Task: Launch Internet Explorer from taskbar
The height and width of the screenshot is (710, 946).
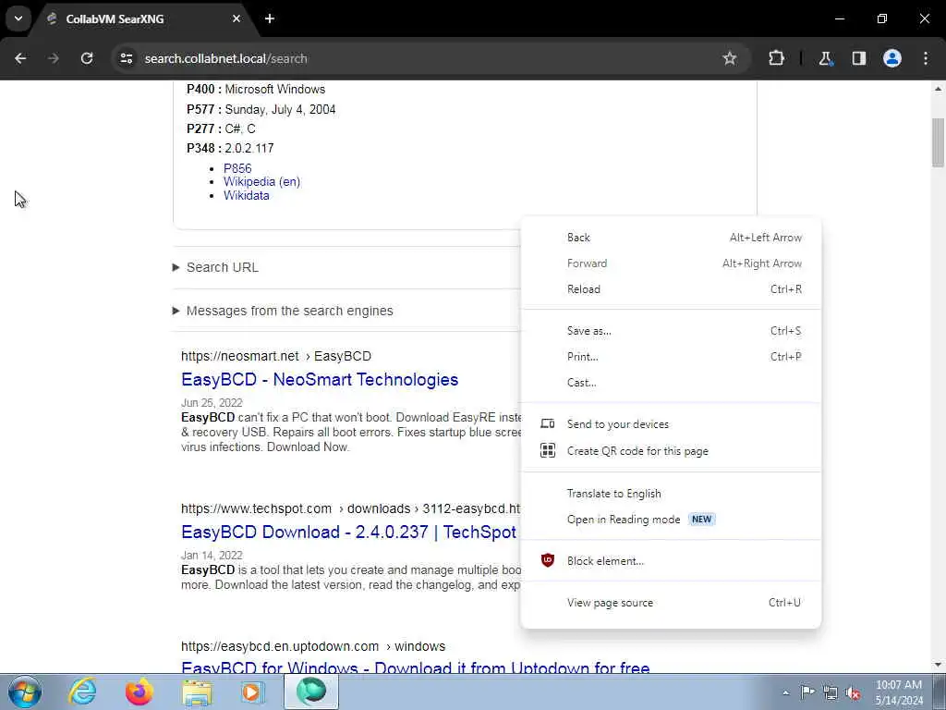Action: click(x=82, y=692)
